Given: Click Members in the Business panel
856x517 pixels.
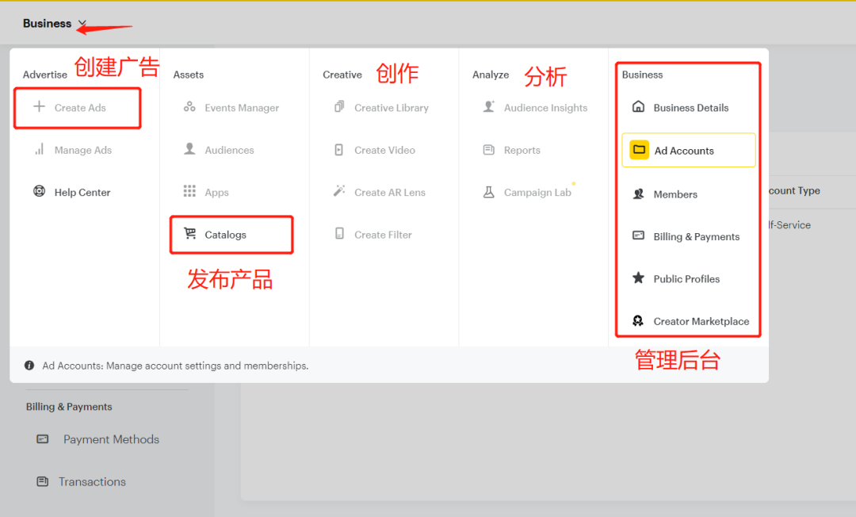Looking at the screenshot, I should (674, 193).
